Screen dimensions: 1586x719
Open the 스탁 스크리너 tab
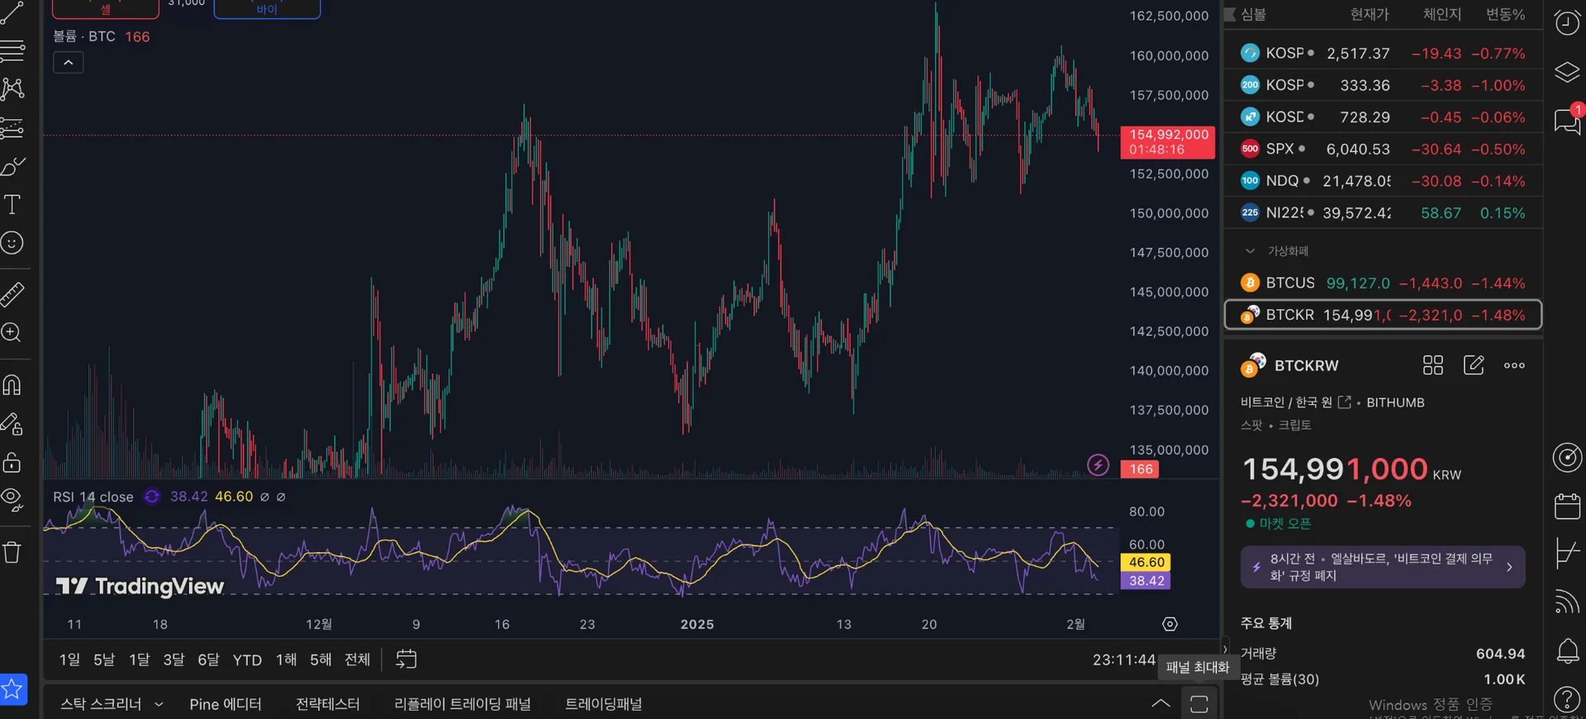coord(101,704)
